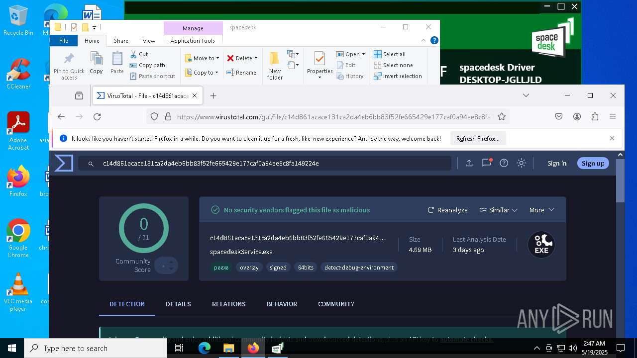This screenshot has height=358, width=637.
Task: Click Rename in Explorer ribbon
Action: pos(241,73)
